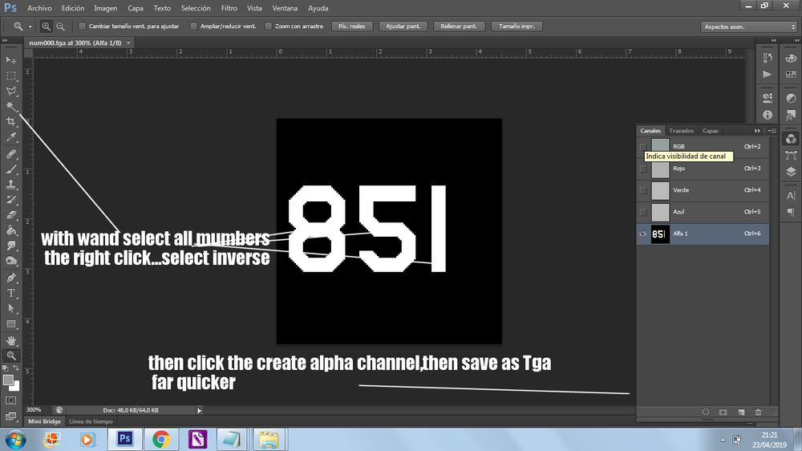Viewport: 802px width, 451px height.
Task: Open 'Aspectos esen.' workspace dropdown
Action: (749, 26)
